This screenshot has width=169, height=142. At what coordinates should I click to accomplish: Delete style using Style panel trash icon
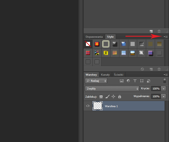pos(159,69)
